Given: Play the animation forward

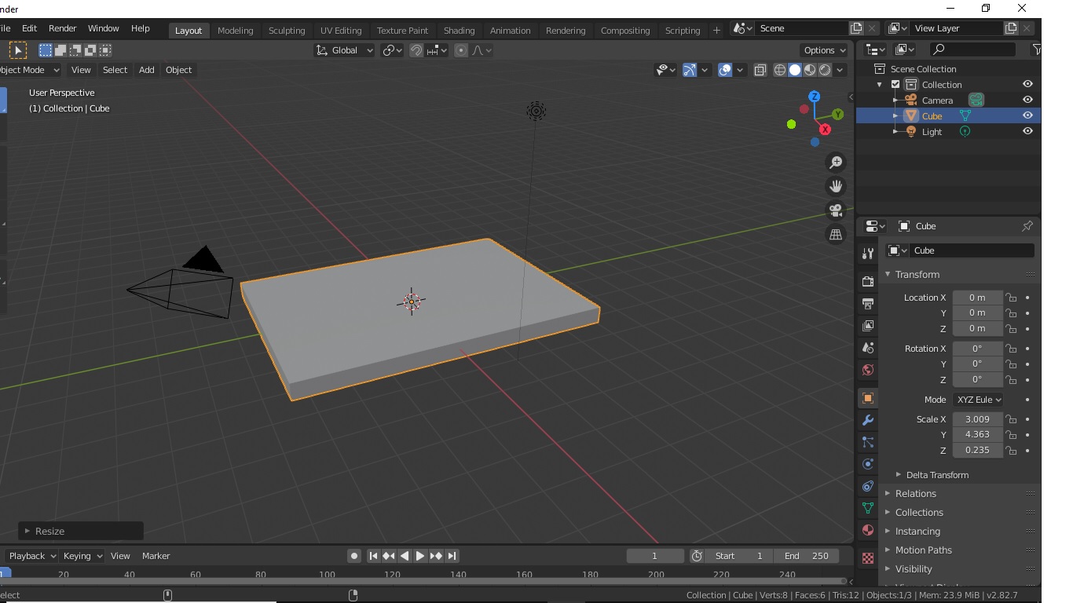Looking at the screenshot, I should (420, 556).
